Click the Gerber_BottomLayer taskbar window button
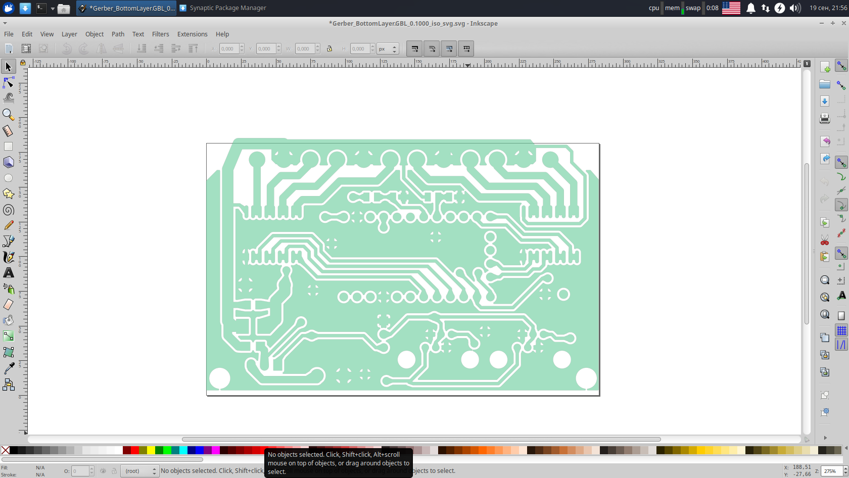Viewport: 849px width, 478px height. coord(126,8)
